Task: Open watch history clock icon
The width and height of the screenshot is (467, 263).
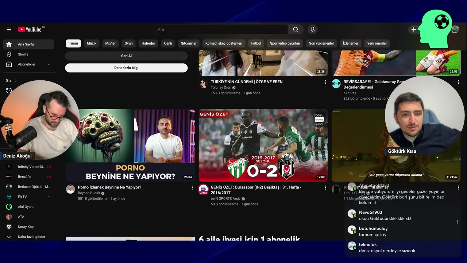Action: [9, 91]
